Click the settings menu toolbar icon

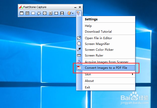click(x=79, y=13)
